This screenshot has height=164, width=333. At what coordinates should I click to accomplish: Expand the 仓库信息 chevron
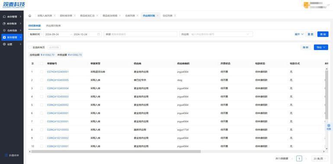[20, 31]
